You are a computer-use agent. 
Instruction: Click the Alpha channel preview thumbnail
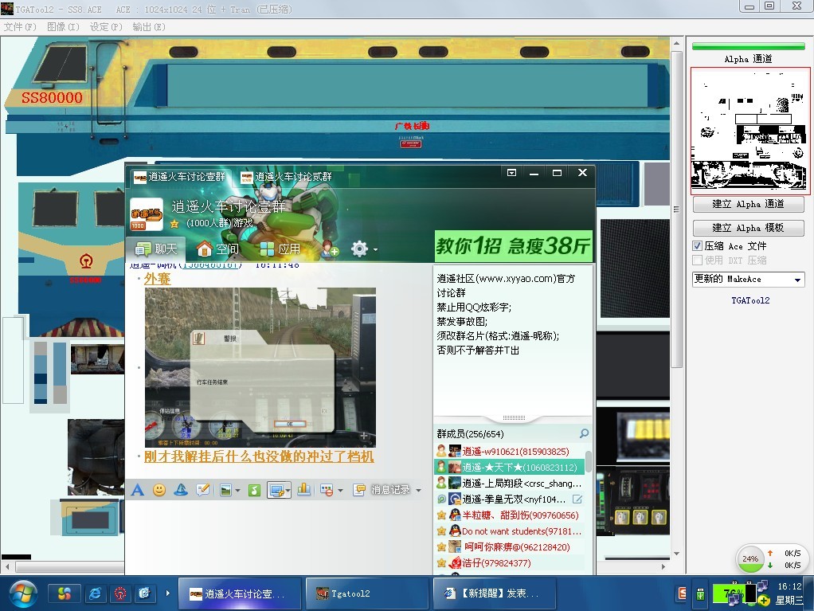click(x=750, y=131)
